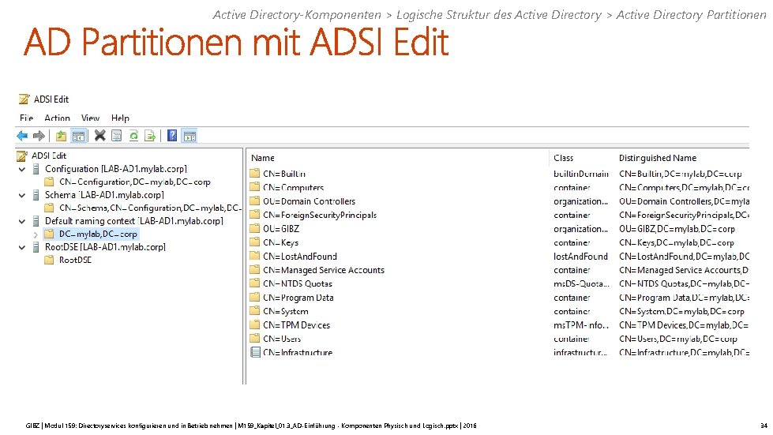Click the folder icon of CN=TPM Devices row

click(255, 324)
